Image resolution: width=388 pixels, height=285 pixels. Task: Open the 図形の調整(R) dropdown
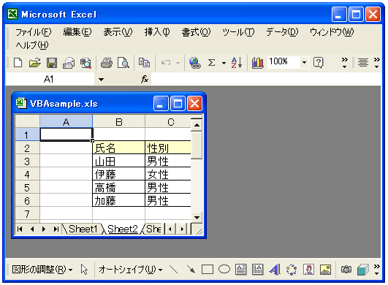coord(42,270)
